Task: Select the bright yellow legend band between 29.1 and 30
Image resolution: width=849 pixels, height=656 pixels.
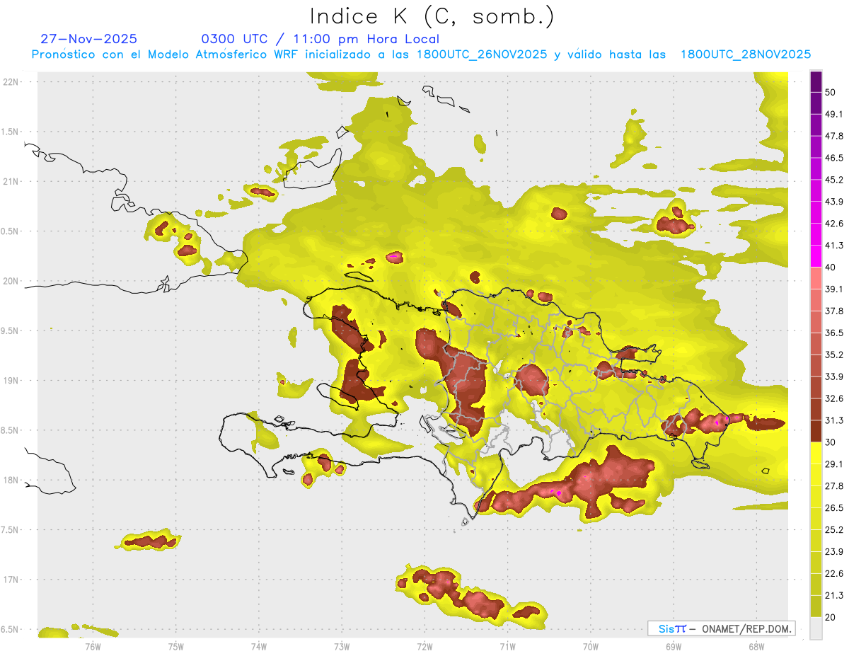Action: (x=816, y=453)
